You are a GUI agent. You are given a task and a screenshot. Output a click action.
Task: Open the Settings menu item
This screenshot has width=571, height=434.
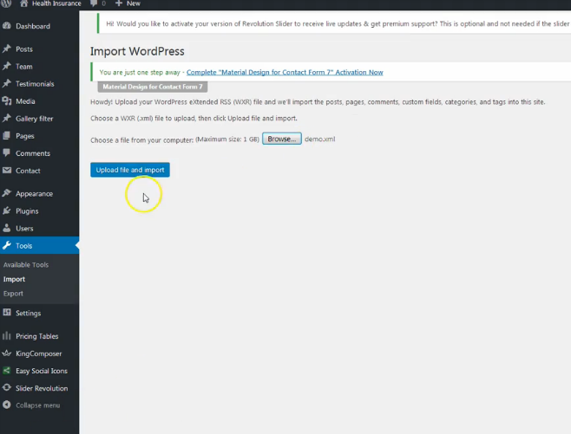[x=28, y=313]
